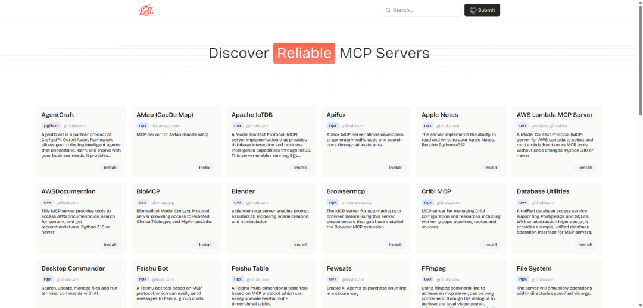Install the BioMCP server

pyautogui.click(x=205, y=244)
